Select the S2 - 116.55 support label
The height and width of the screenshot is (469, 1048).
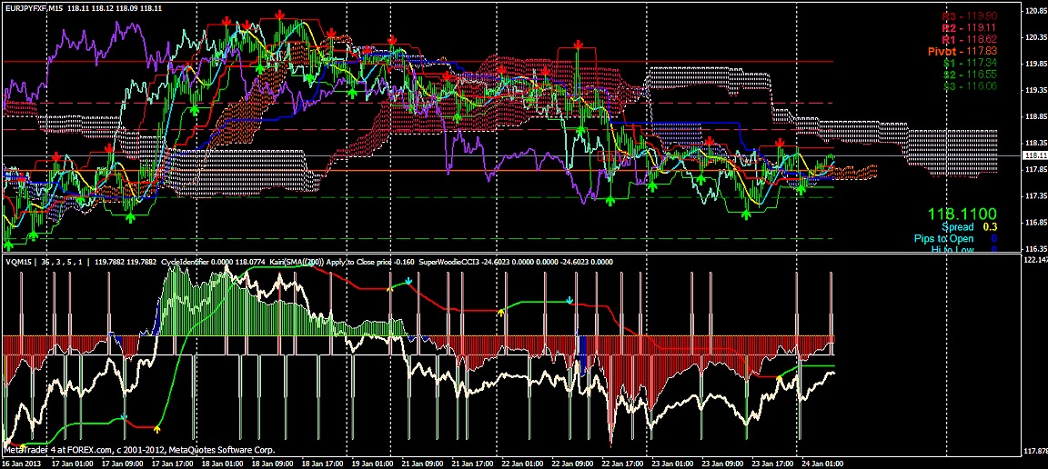(971, 75)
